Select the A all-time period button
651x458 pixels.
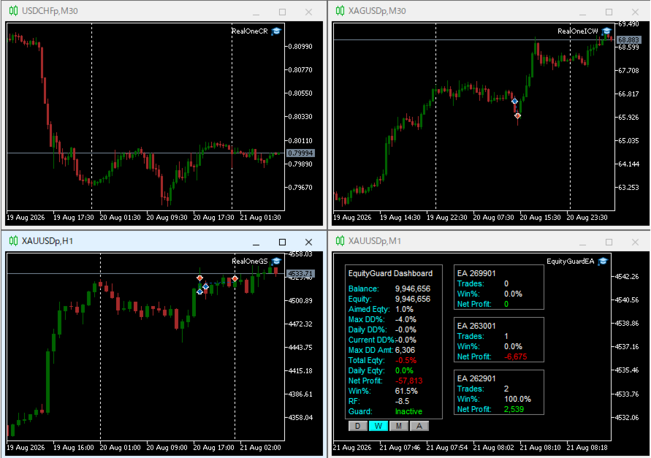click(419, 426)
